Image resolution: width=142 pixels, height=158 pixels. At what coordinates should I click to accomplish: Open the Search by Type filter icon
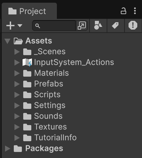point(98,26)
